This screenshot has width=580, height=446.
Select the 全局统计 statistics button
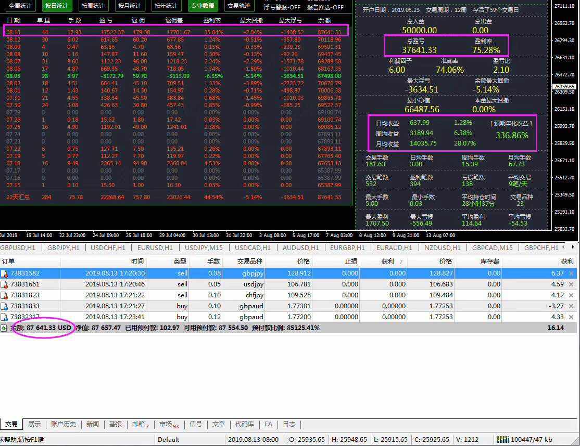(20, 6)
